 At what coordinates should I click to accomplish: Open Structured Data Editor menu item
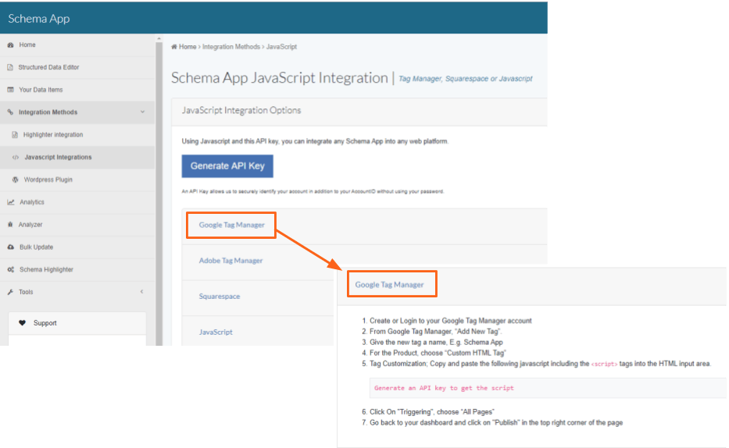point(77,67)
